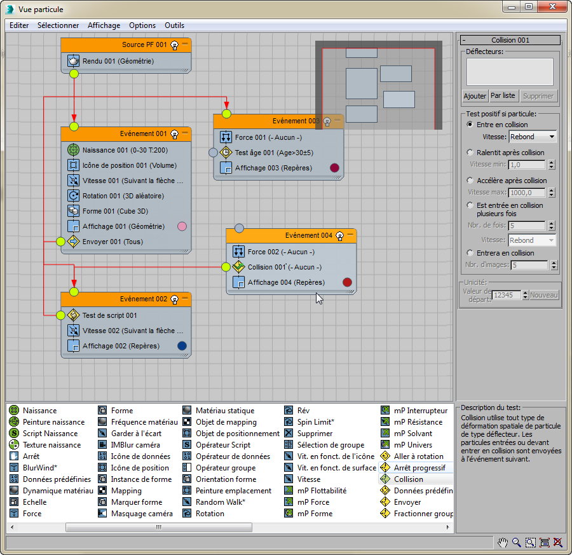Select the pan hand tool icon
Image resolution: width=572 pixels, height=555 pixels.
pos(503,542)
